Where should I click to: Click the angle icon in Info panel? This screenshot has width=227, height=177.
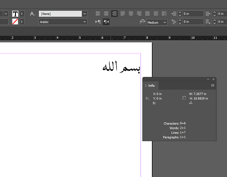click(191, 103)
